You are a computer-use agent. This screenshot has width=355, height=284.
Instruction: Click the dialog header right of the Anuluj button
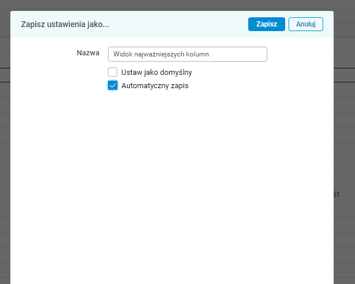point(328,24)
